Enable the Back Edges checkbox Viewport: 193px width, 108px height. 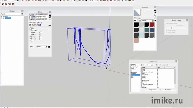coord(30,30)
